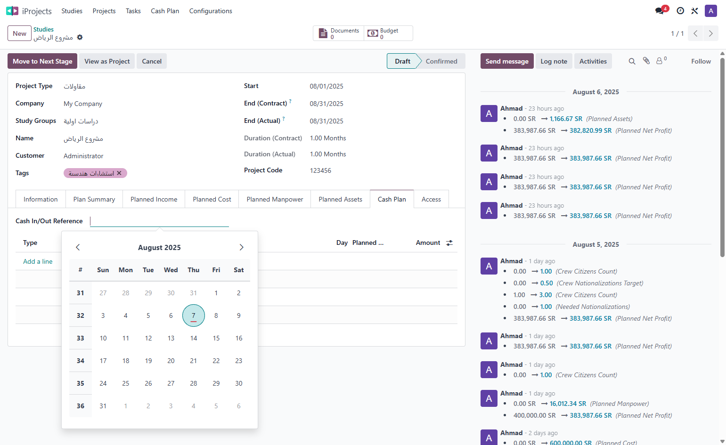This screenshot has height=445, width=726.
Task: Attach files with the paperclip icon
Action: click(646, 61)
